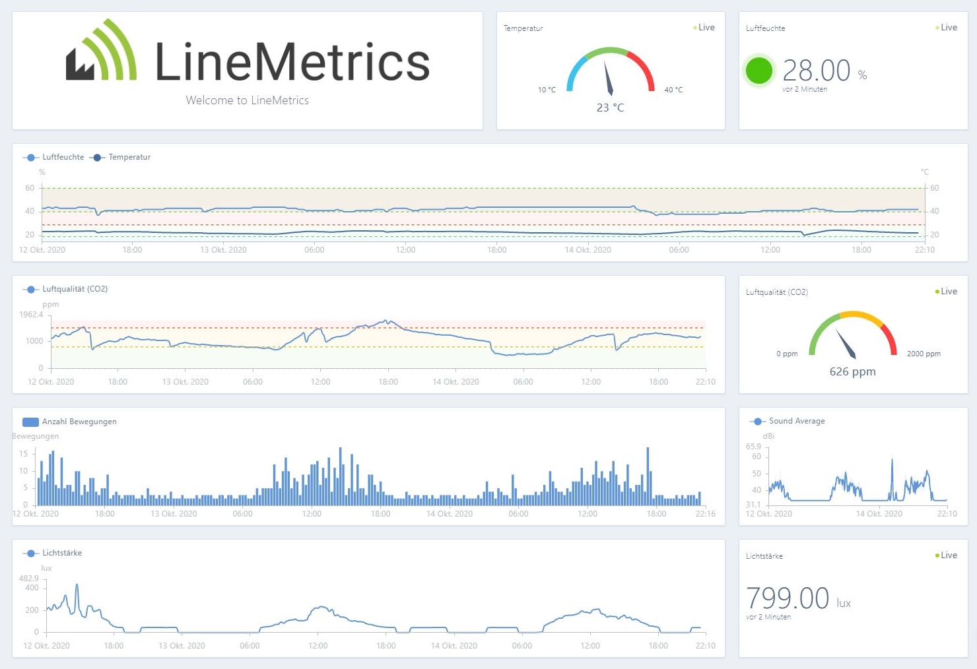Click Live indicator in Luftfeuchte widget

pos(947,28)
